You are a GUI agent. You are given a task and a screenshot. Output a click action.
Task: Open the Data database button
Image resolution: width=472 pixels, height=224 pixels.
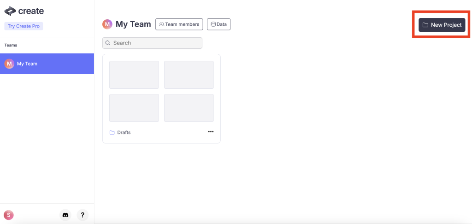(218, 24)
